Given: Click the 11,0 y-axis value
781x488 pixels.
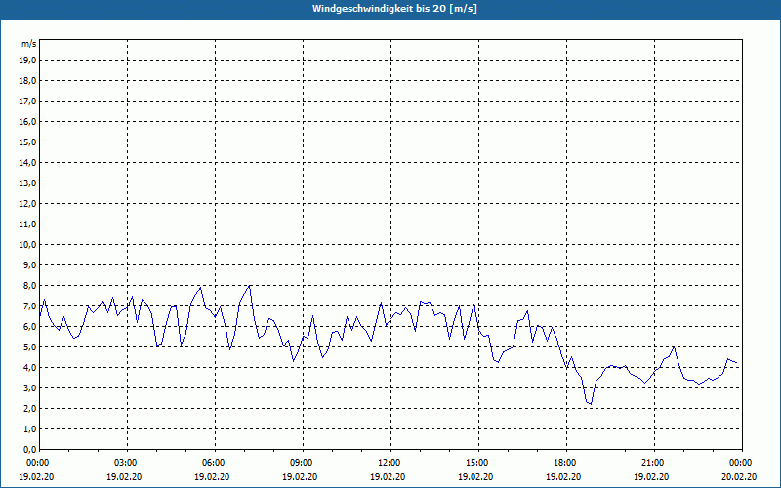Looking at the screenshot, I should [27, 224].
